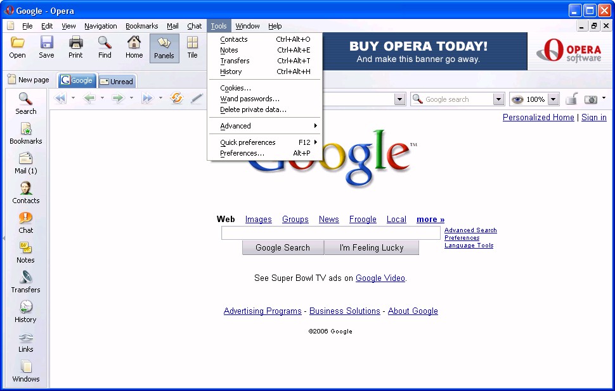Choose Wand passwords... menu item

click(x=265, y=99)
